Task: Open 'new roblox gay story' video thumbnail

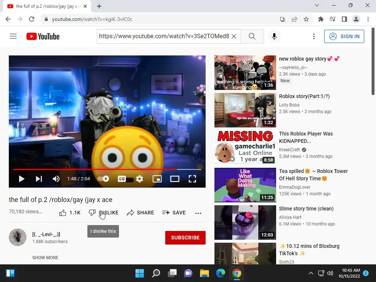Action: pos(245,73)
